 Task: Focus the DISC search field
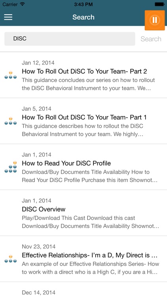point(70,39)
